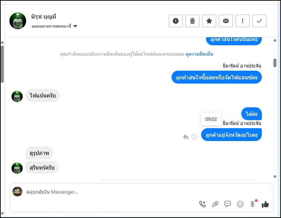Click the Messenger reply text field
Viewport: 281px width, 218px height.
tap(105, 192)
